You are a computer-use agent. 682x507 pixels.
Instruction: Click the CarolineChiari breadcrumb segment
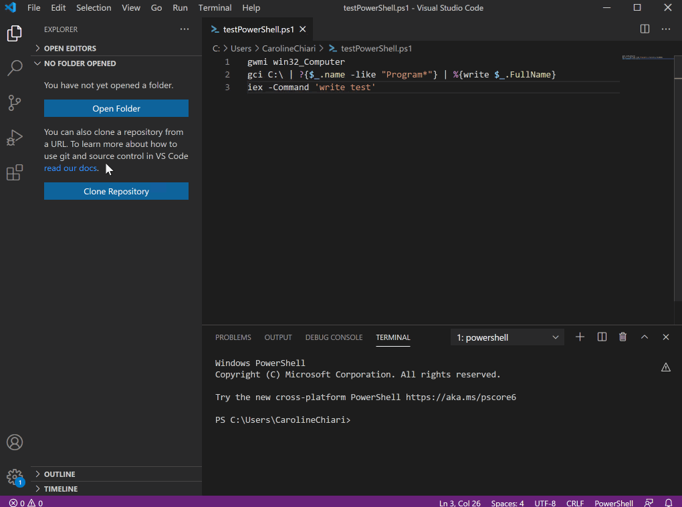(289, 48)
